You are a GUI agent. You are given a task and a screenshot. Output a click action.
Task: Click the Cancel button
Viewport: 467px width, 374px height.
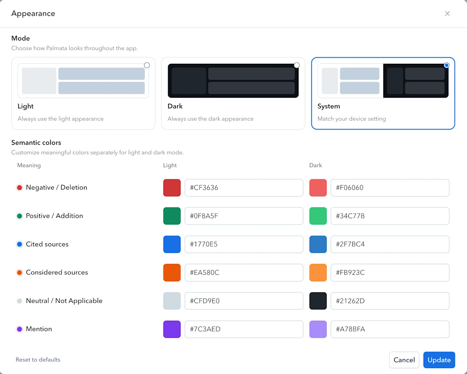404,360
